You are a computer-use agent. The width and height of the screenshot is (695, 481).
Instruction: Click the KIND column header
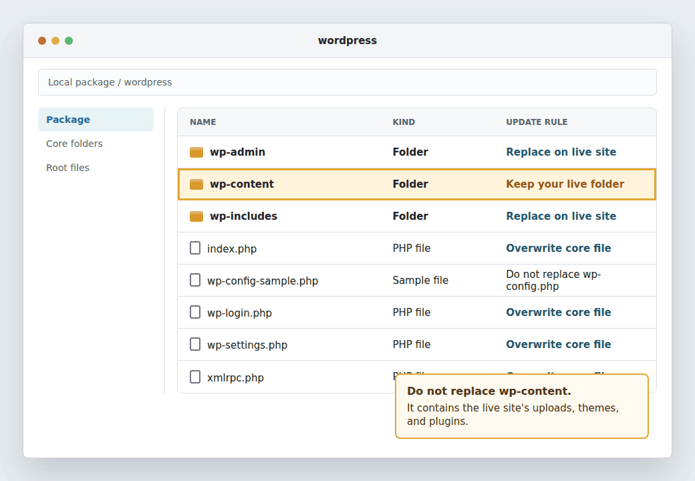tap(404, 122)
